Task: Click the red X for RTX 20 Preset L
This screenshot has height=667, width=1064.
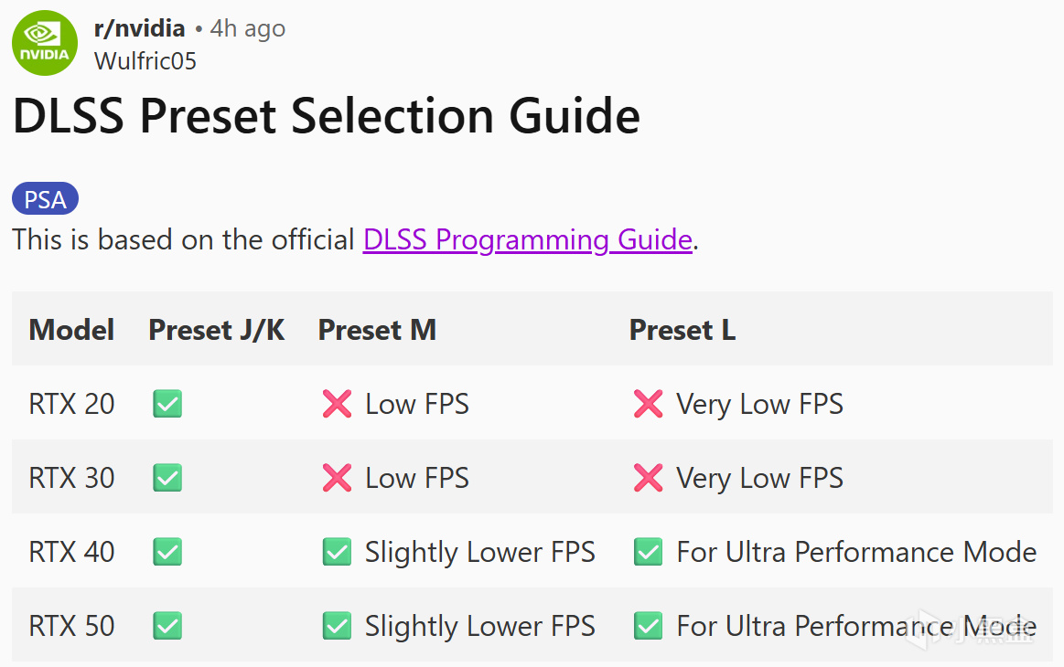Action: (648, 404)
